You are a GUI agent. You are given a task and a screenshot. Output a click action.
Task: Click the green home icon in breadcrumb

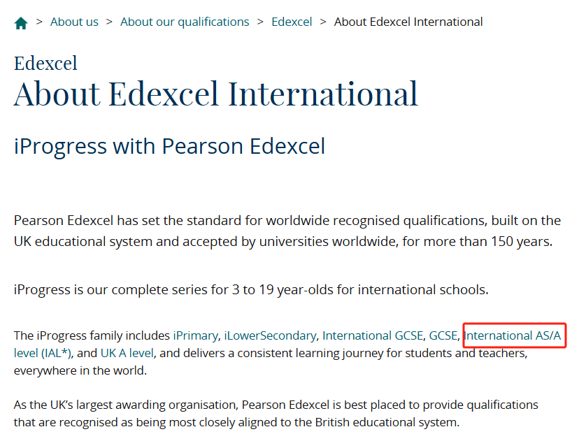click(x=21, y=23)
